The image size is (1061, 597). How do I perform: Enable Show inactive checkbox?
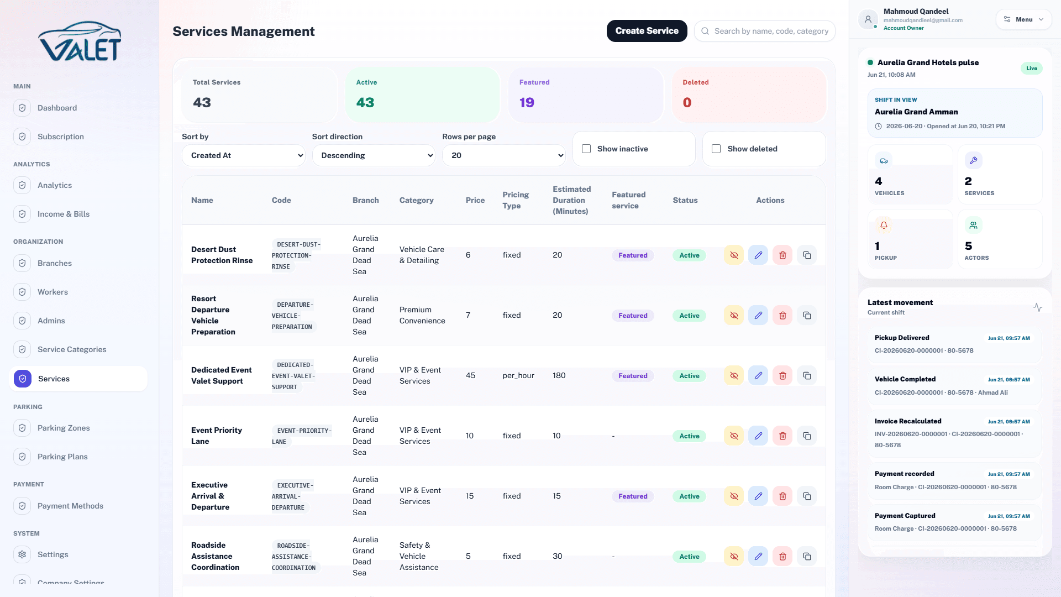click(x=586, y=149)
